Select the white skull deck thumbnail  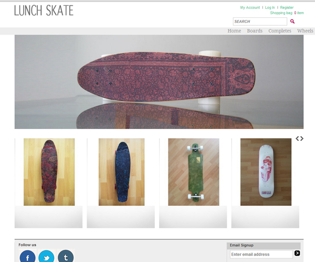tap(266, 172)
